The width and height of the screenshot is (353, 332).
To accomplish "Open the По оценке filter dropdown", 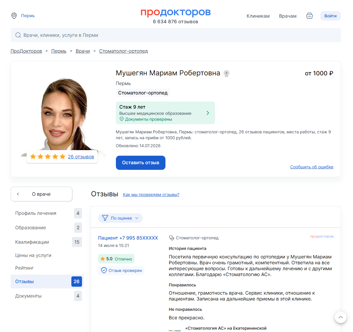I will pyautogui.click(x=120, y=218).
